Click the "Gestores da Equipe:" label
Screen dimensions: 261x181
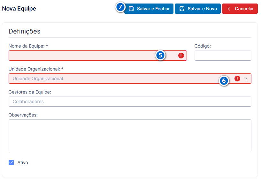pyautogui.click(x=30, y=92)
